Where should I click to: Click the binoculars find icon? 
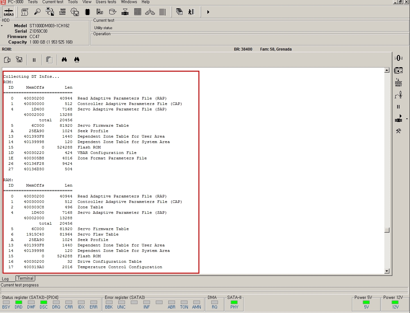pos(64,60)
